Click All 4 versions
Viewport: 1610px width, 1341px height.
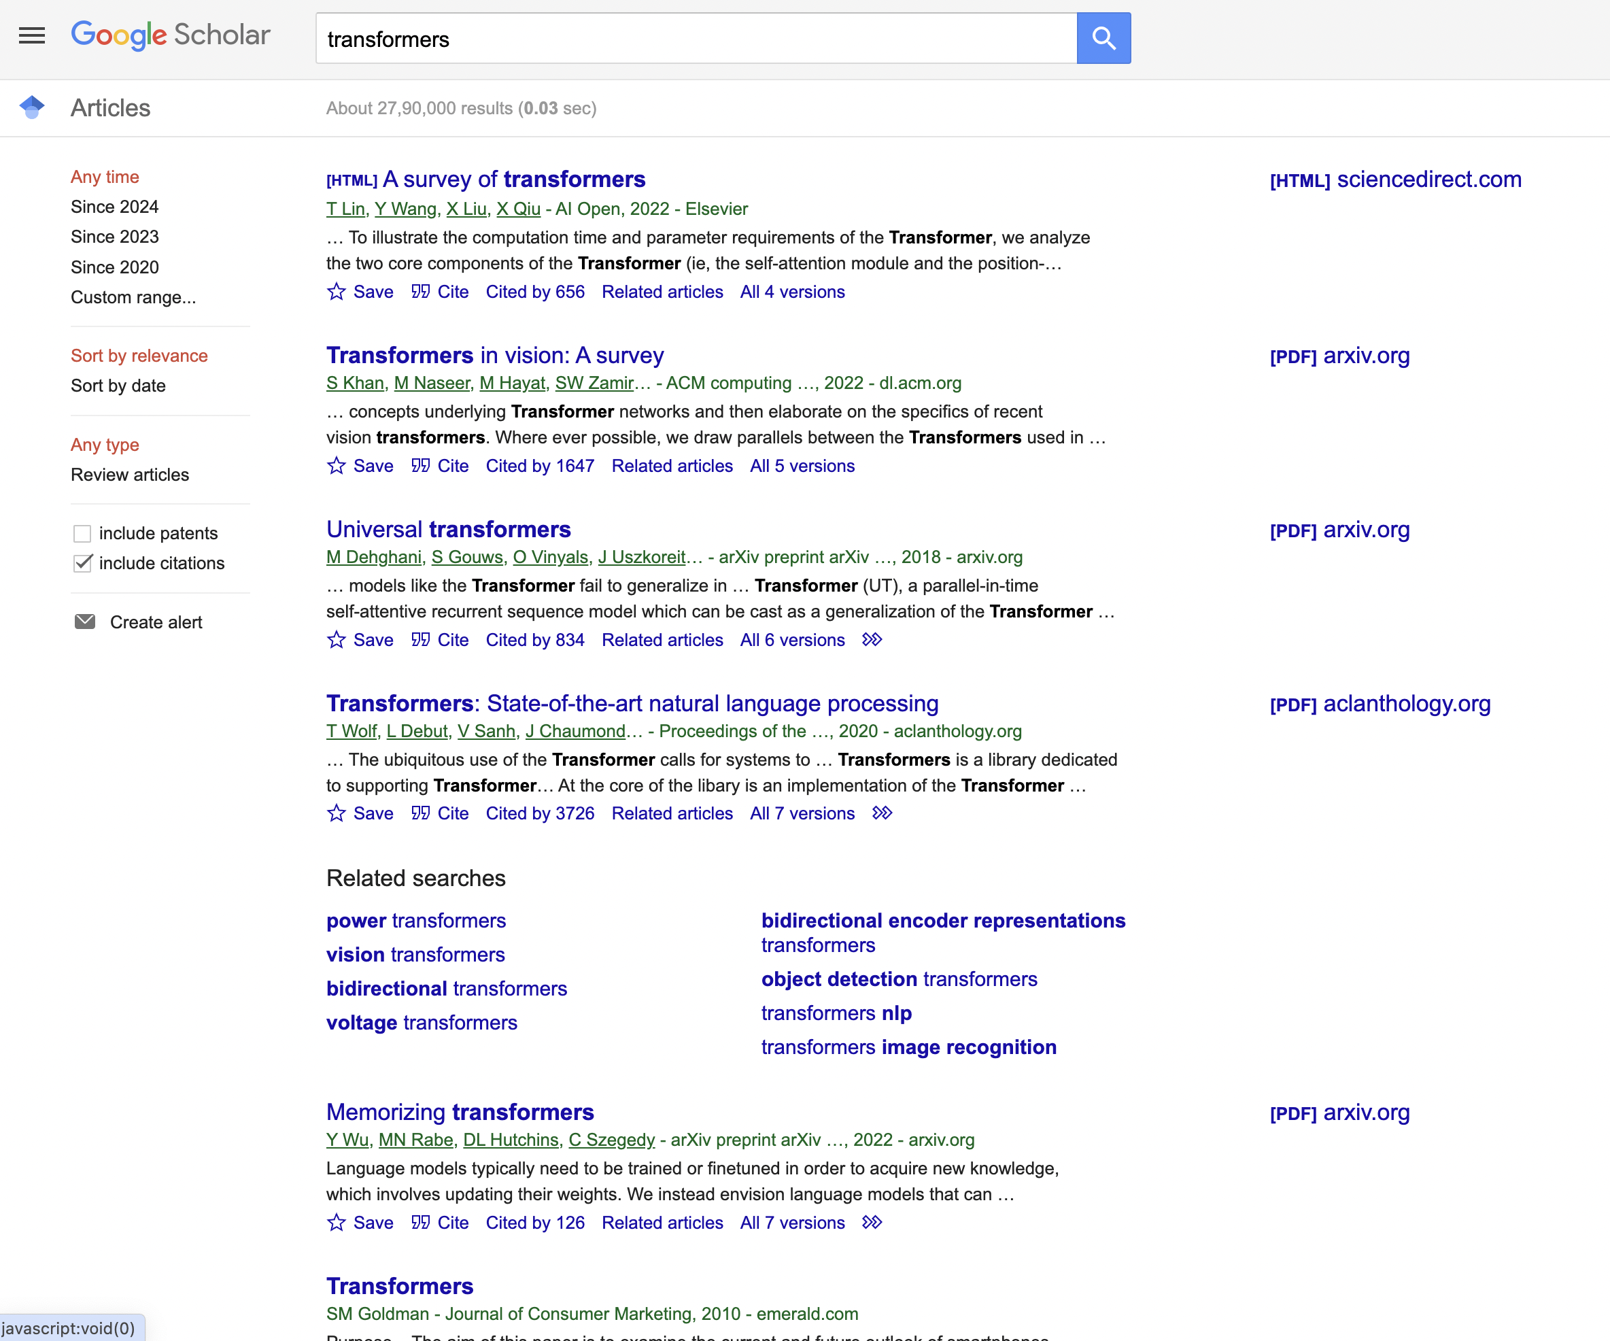click(x=793, y=292)
